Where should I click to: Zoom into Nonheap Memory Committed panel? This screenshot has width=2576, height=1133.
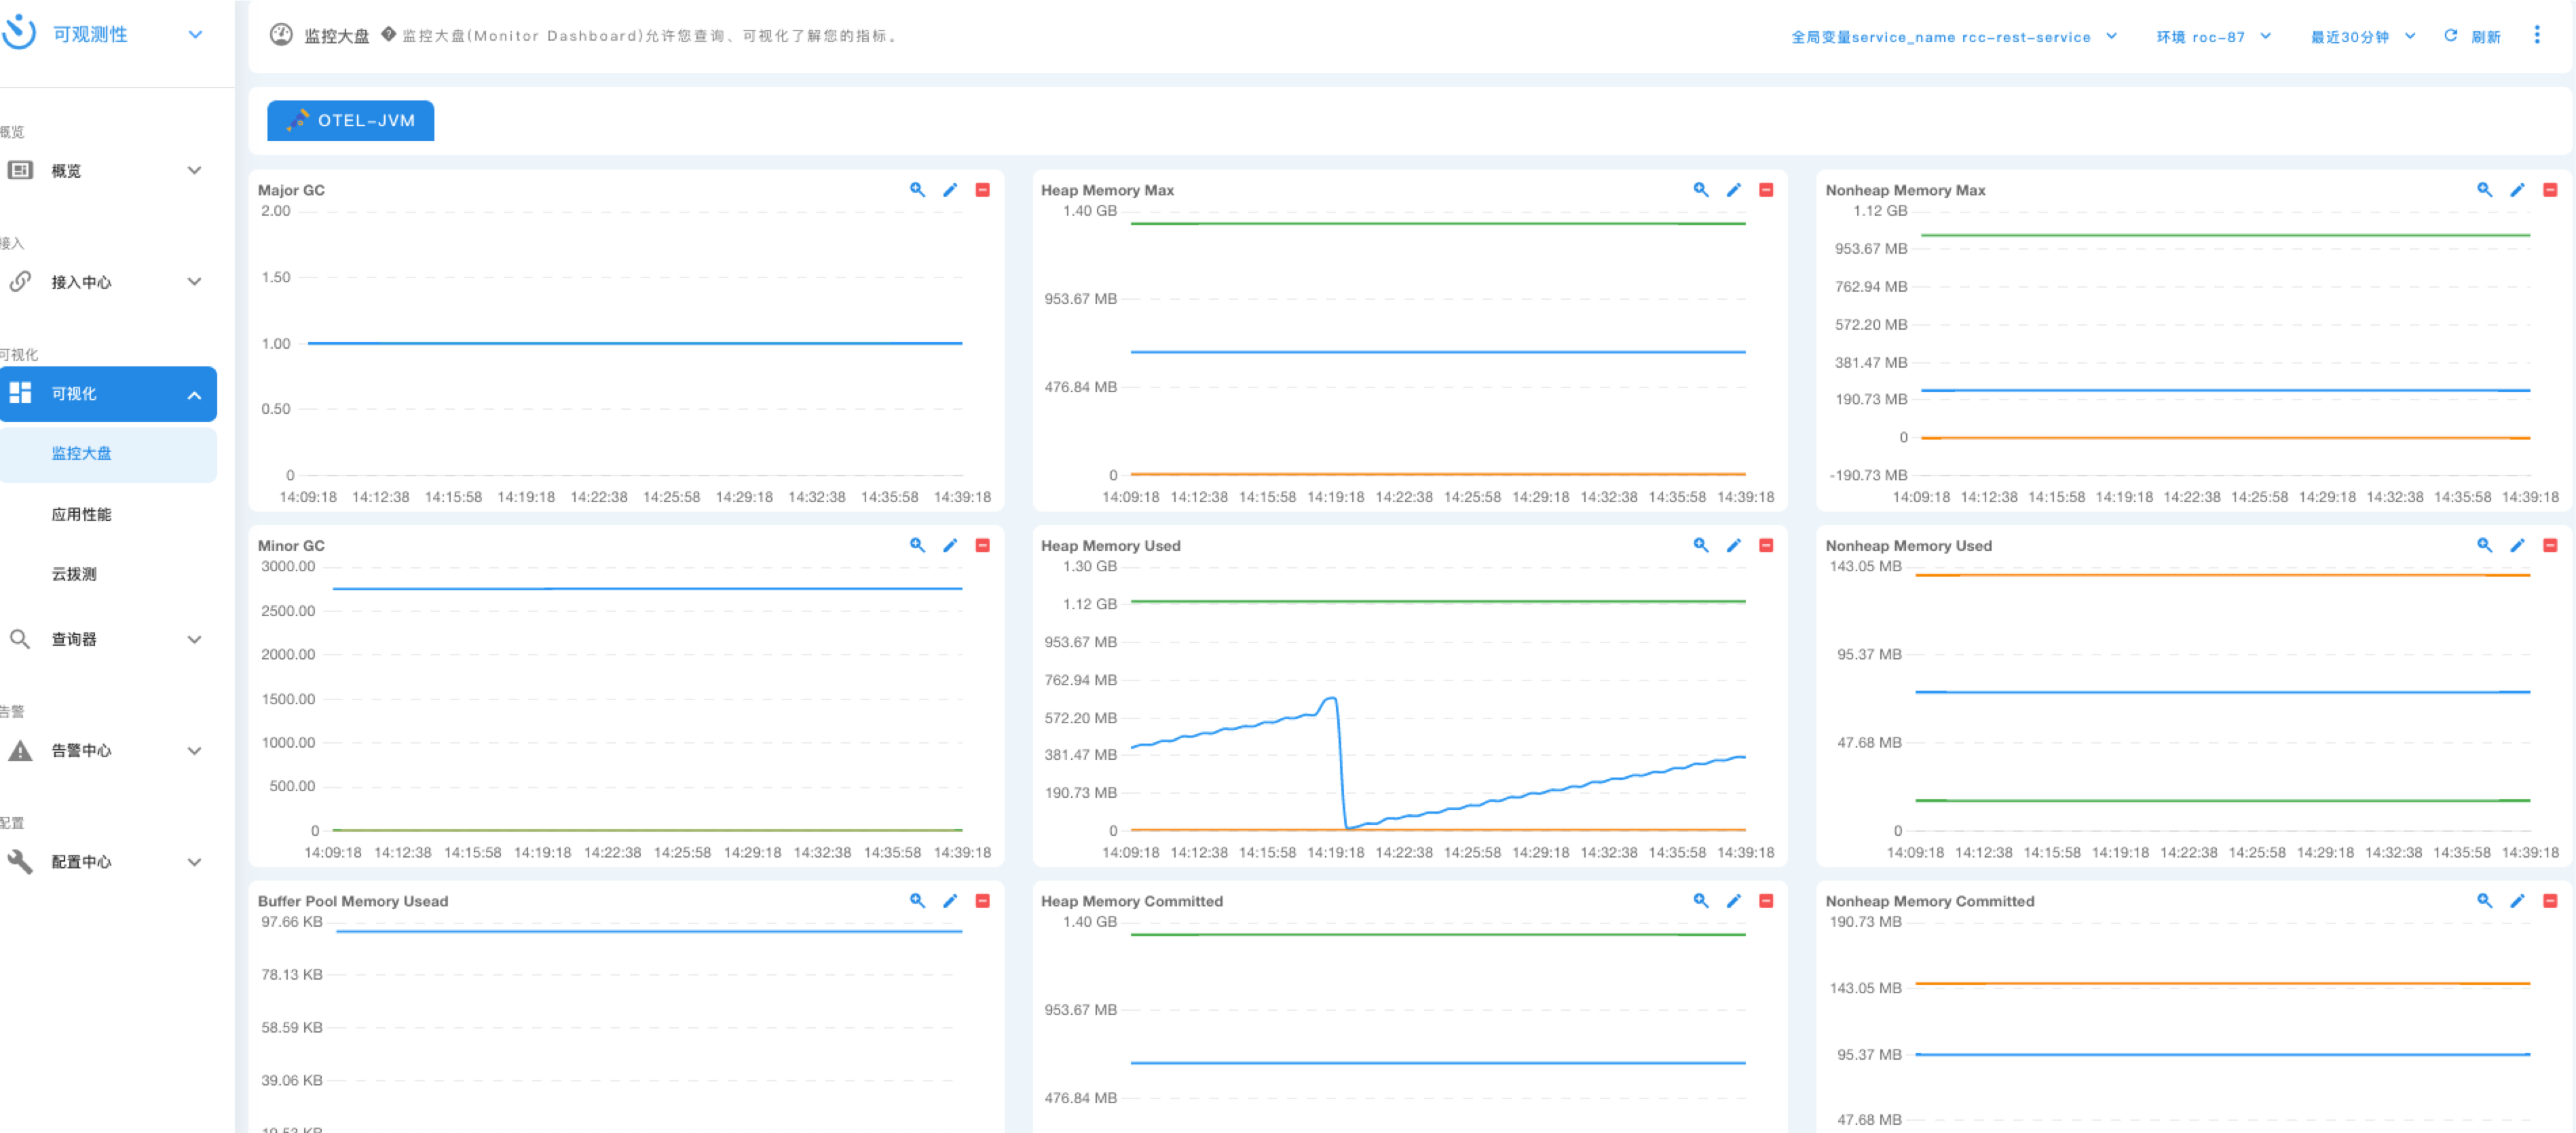click(x=2485, y=901)
